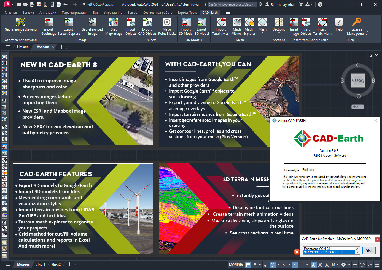Toggle ortho mode
Viewport: 382px width, 270px height.
point(266,264)
